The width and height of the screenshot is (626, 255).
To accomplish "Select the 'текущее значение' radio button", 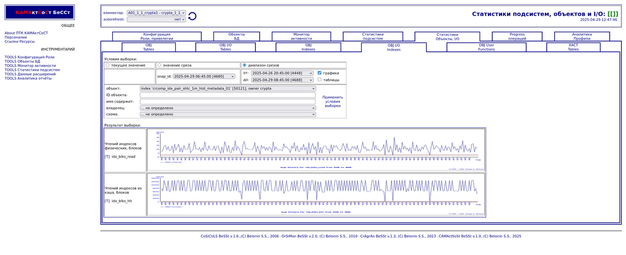I will [108, 65].
